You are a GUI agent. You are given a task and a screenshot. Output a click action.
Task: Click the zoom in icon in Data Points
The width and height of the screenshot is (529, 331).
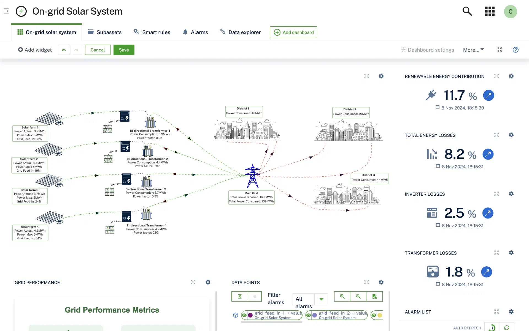pos(342,296)
